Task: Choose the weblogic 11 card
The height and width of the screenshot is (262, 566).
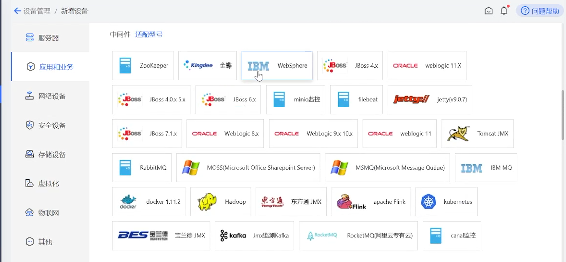Action: coord(399,133)
